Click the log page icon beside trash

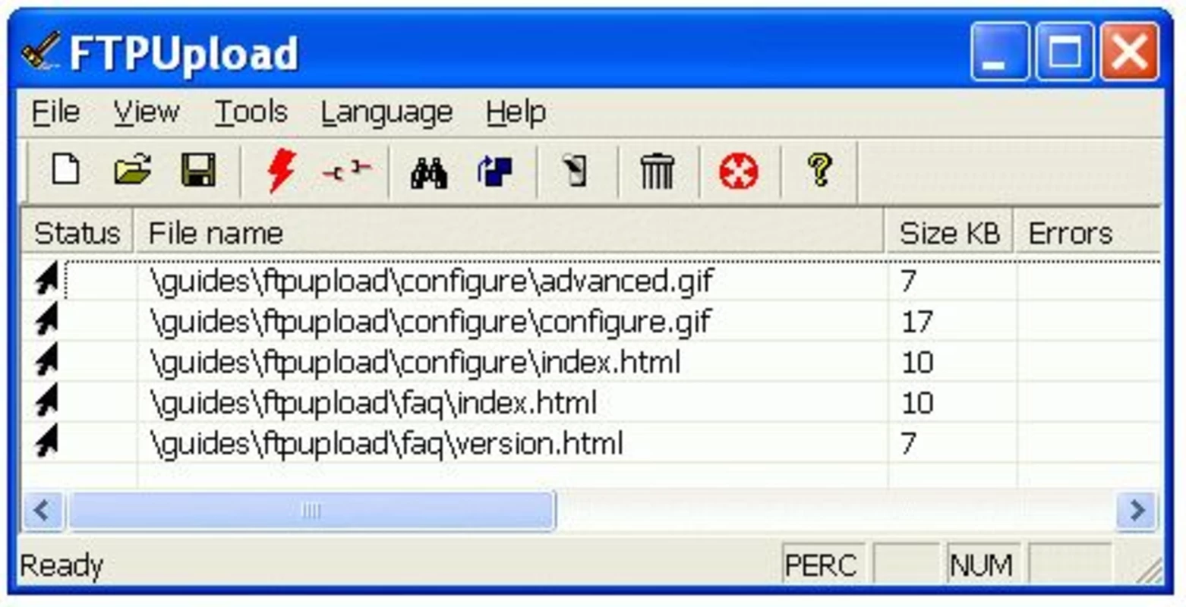pos(576,171)
